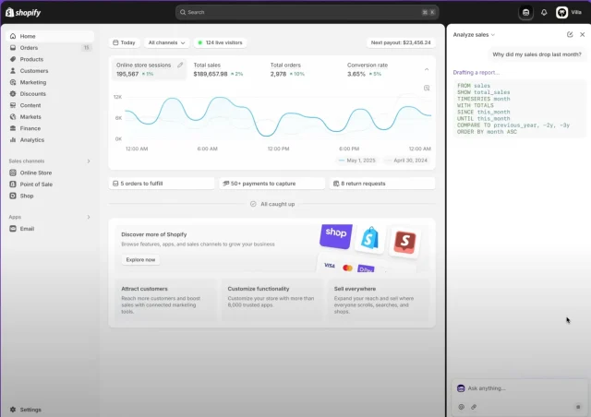Click the Shop channel icon
Viewport: 591px width, 417px height.
click(13, 196)
